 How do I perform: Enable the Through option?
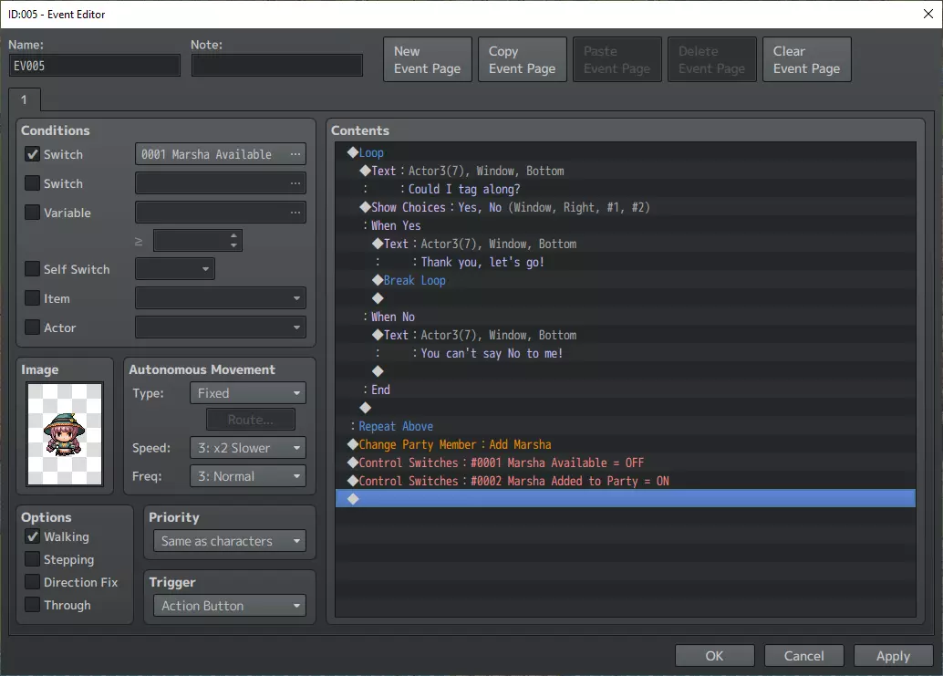[33, 606]
